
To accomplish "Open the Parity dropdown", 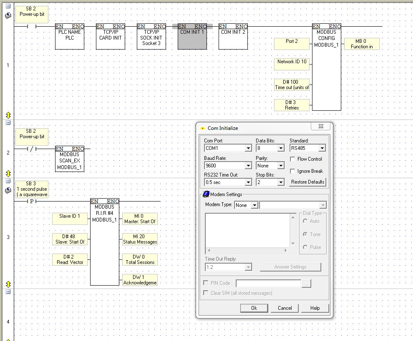I will click(281, 166).
